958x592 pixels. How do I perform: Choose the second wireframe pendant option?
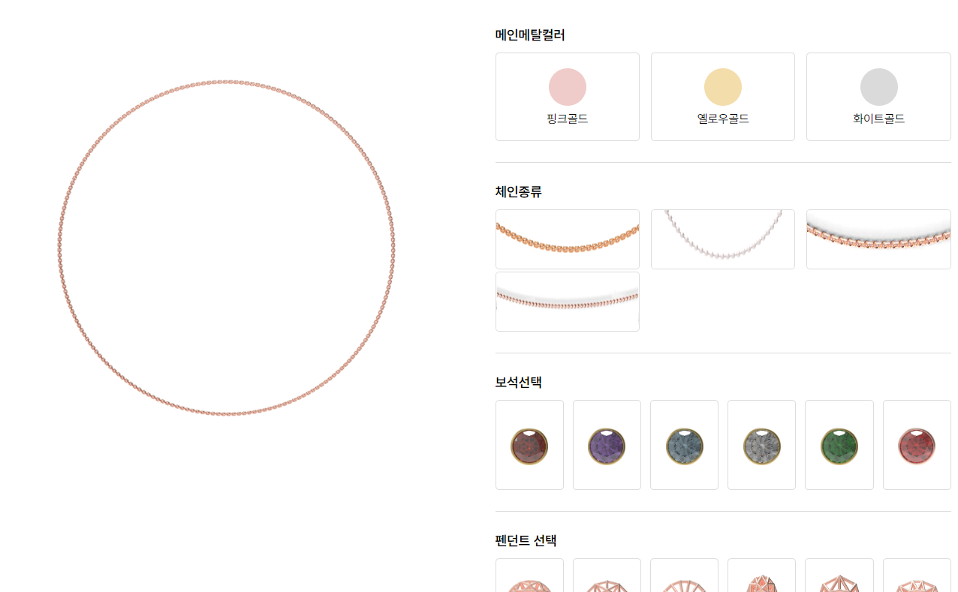coord(607,575)
